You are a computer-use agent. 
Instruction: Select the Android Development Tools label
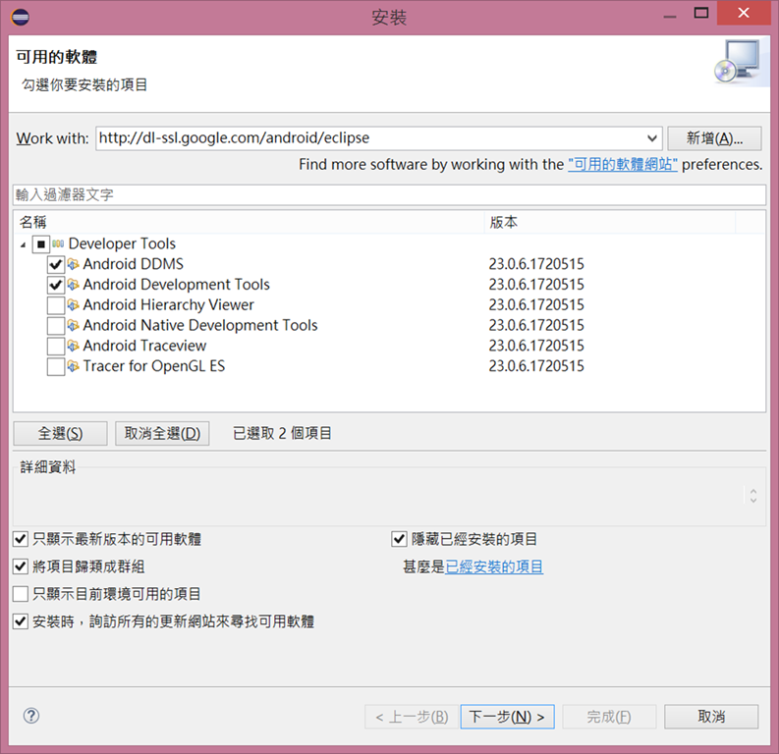point(177,285)
